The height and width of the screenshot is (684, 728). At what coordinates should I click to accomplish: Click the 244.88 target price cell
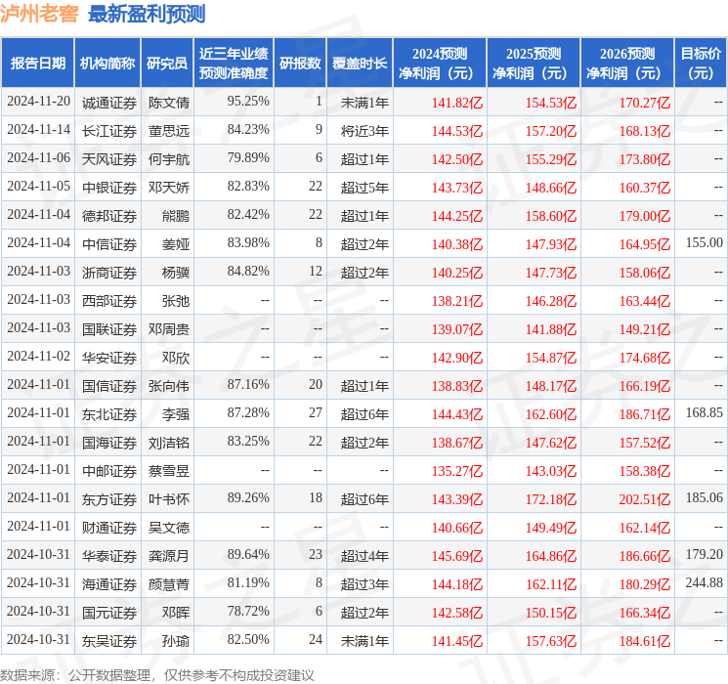(x=704, y=583)
